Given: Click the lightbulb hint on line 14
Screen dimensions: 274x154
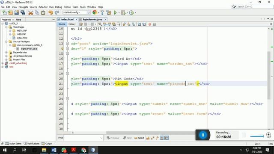Looking at the screenshot, I should pyautogui.click(x=62, y=49).
